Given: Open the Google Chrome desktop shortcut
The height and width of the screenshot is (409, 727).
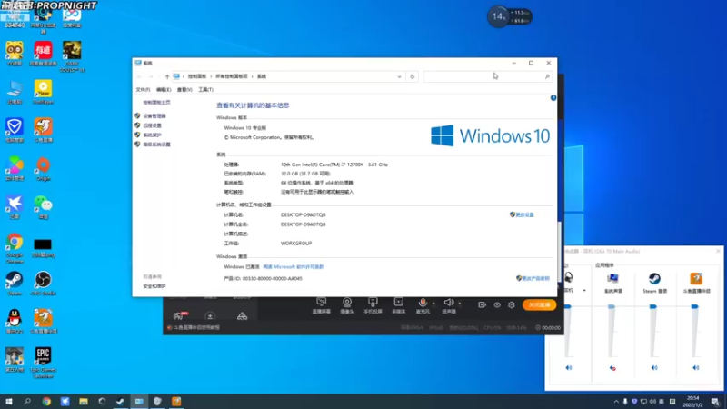Looking at the screenshot, I should pyautogui.click(x=15, y=248).
